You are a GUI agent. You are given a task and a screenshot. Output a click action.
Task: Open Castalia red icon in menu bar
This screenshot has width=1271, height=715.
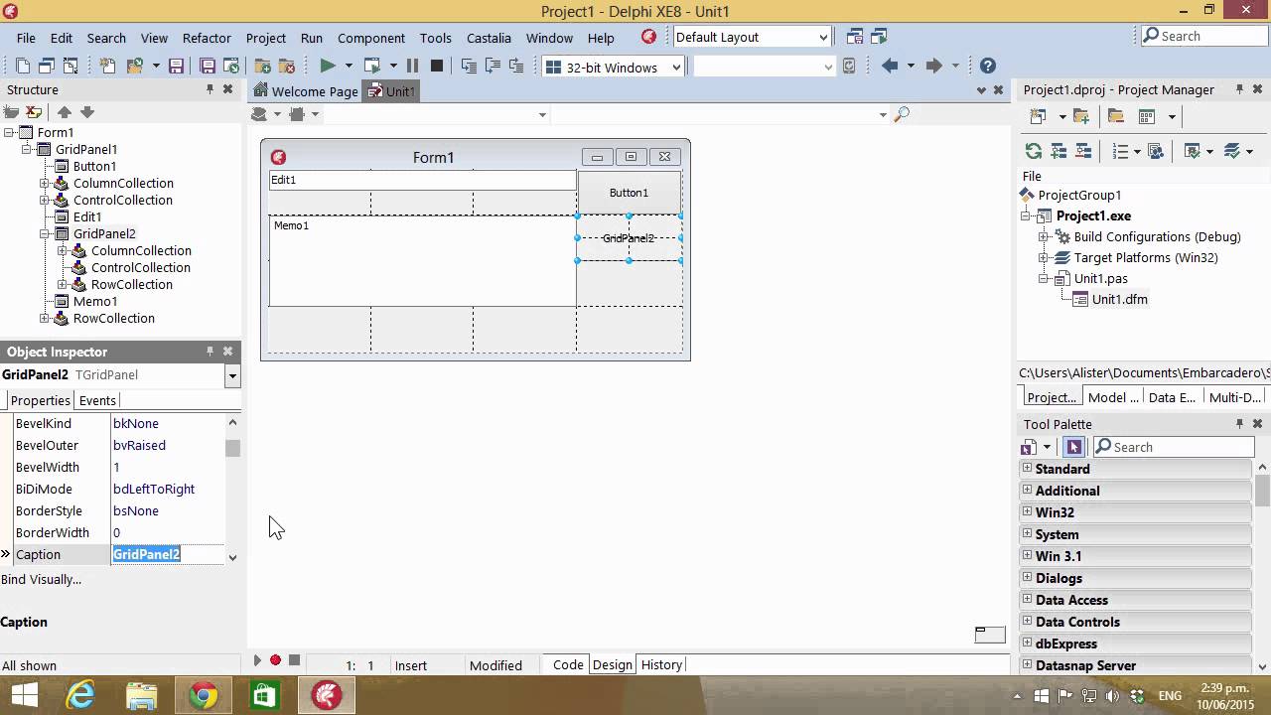pyautogui.click(x=648, y=37)
